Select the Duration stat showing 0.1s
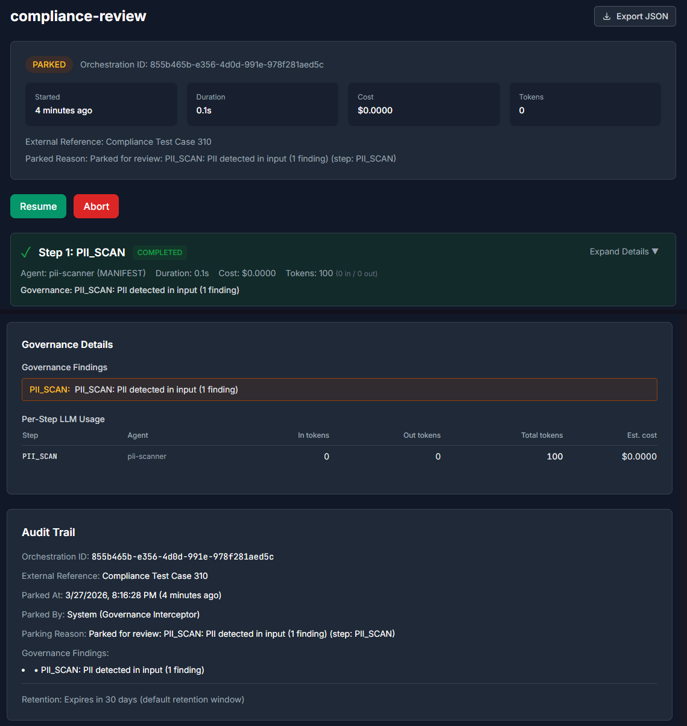 tap(262, 104)
